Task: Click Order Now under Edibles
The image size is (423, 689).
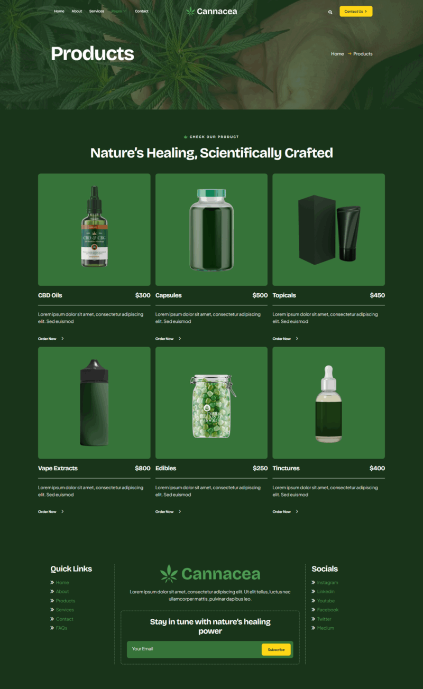Action: [x=164, y=511]
